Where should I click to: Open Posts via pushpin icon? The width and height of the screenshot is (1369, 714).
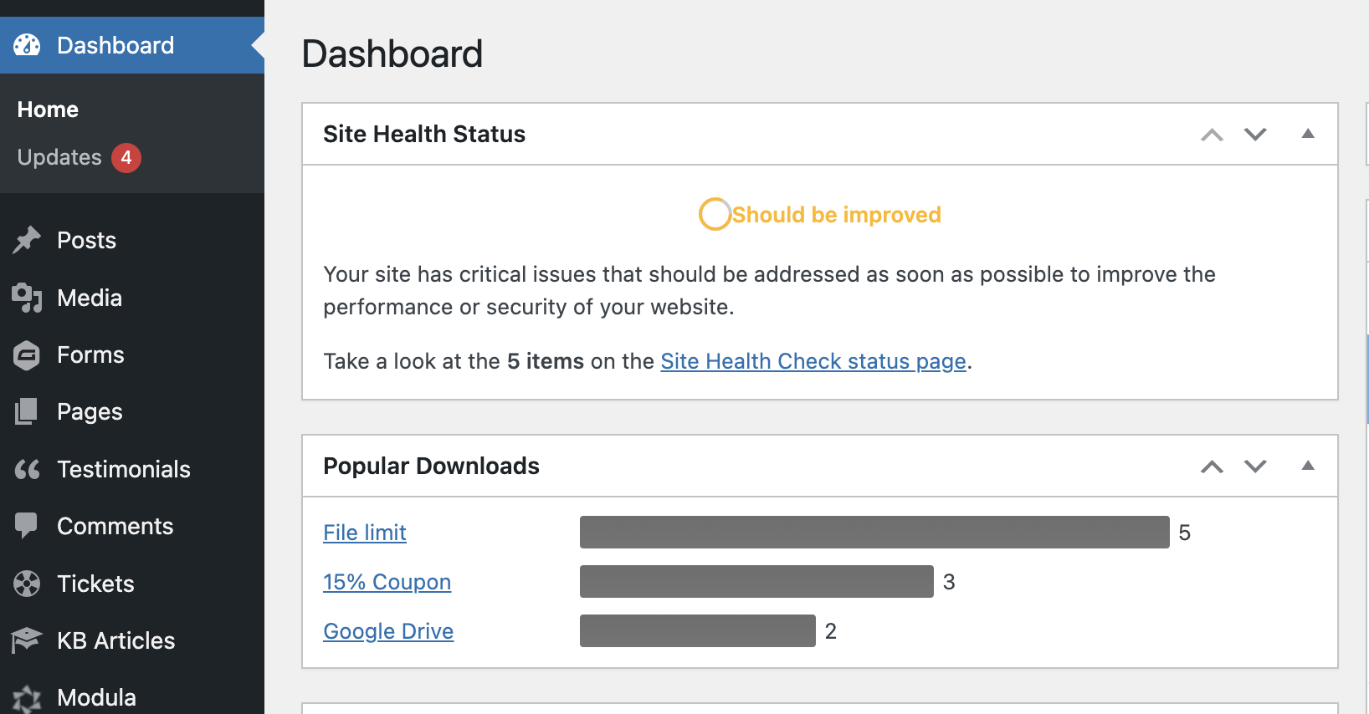[27, 240]
